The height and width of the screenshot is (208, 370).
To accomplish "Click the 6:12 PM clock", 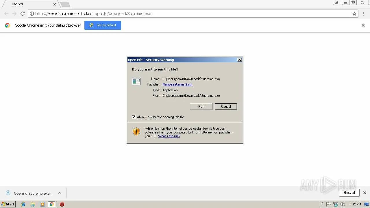I will 355,204.
